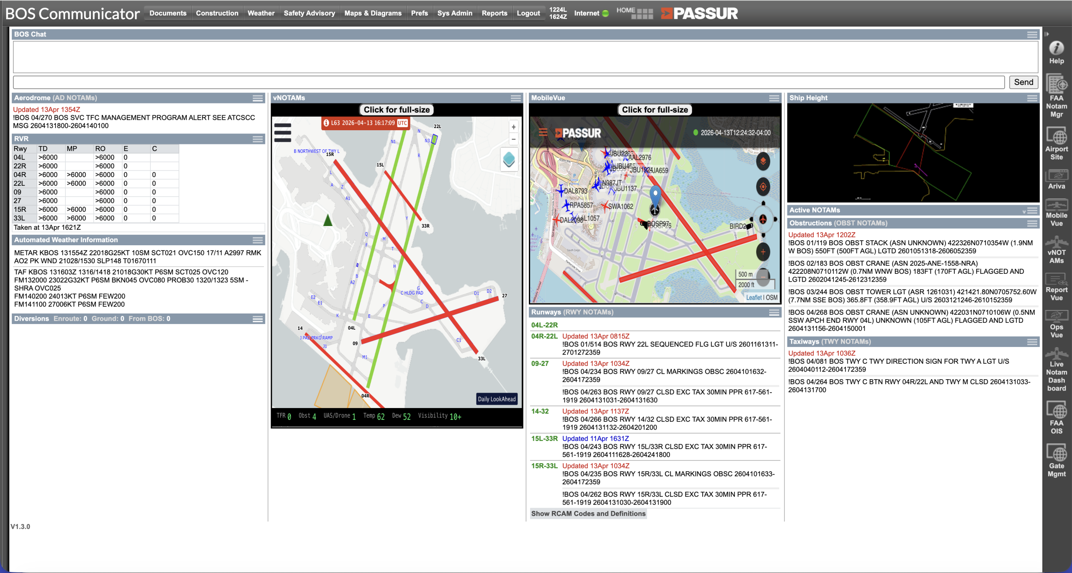The image size is (1072, 573).
Task: Zoom in the vNOTAMs map
Action: pos(513,127)
